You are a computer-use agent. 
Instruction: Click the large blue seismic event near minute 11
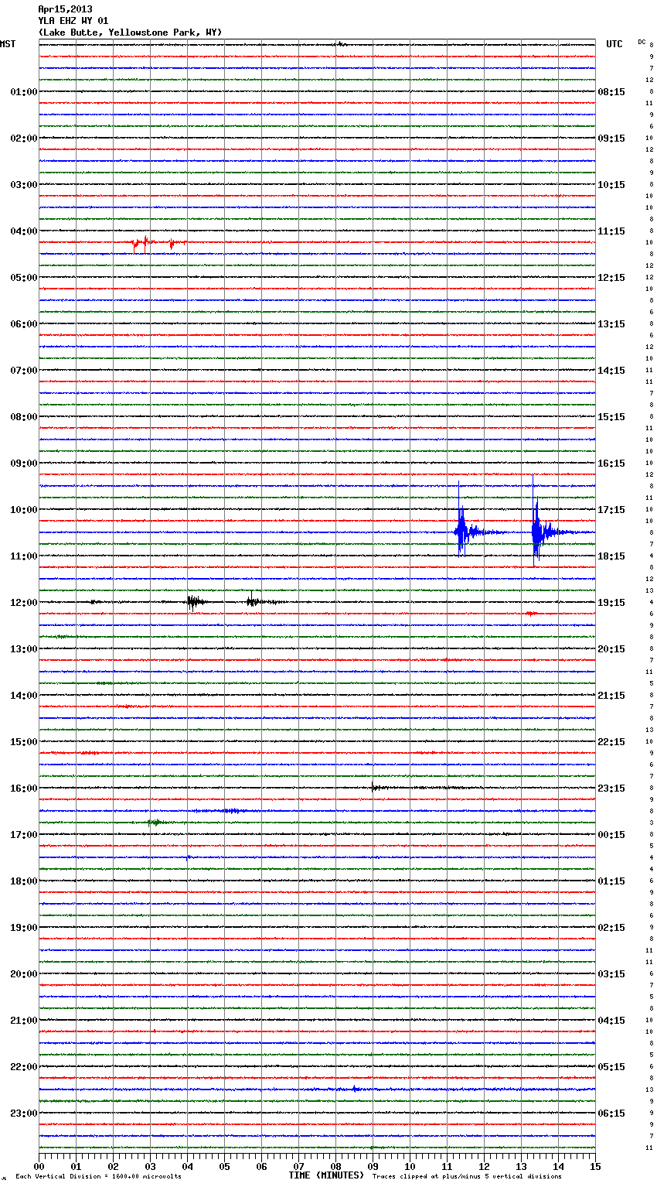tap(462, 532)
